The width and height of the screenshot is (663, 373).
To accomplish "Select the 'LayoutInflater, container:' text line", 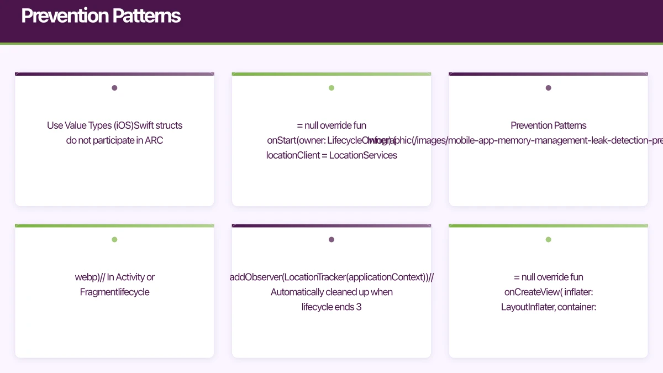I will (x=548, y=307).
